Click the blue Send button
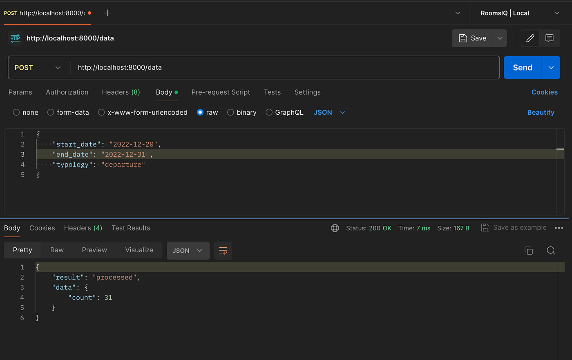 coord(523,68)
